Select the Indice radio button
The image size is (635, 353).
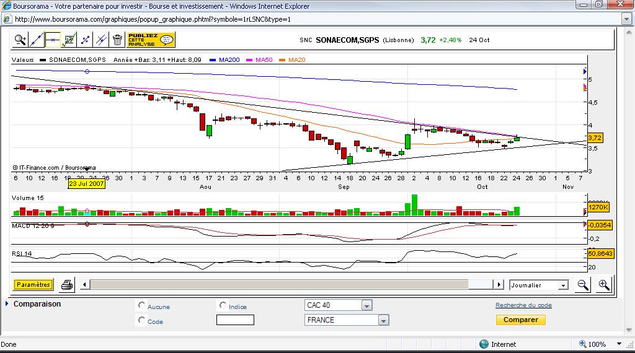[223, 305]
